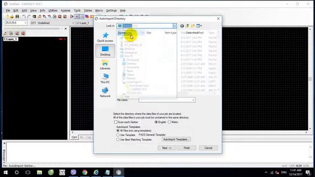Screen dimensions: 315x177
Task: Click the query arrow toolbar icon beside the stamp
Action: pos(34,16)
